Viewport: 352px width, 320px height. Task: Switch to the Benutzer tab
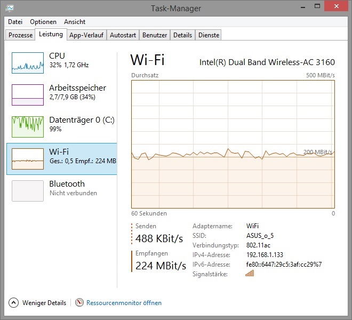pos(155,35)
